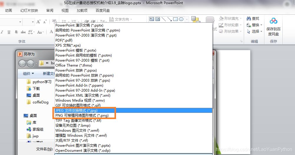
Task: Select the python学习 folder in the sidebar
Action: (39, 82)
